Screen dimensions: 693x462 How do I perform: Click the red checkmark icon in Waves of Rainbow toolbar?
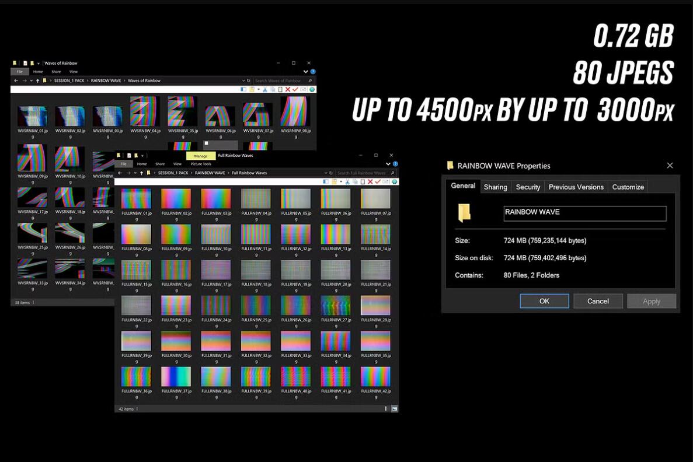coord(295,89)
